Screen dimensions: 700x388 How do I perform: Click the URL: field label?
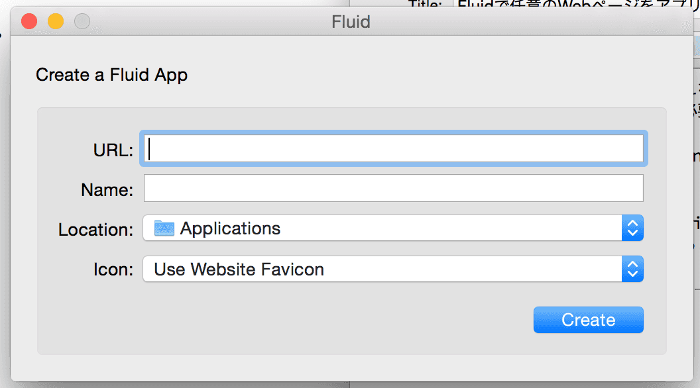(x=113, y=150)
